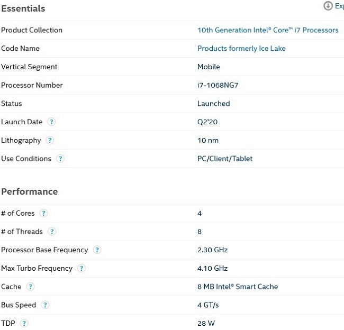Click the Lithography question mark icon
The image size is (344, 330).
[50, 140]
